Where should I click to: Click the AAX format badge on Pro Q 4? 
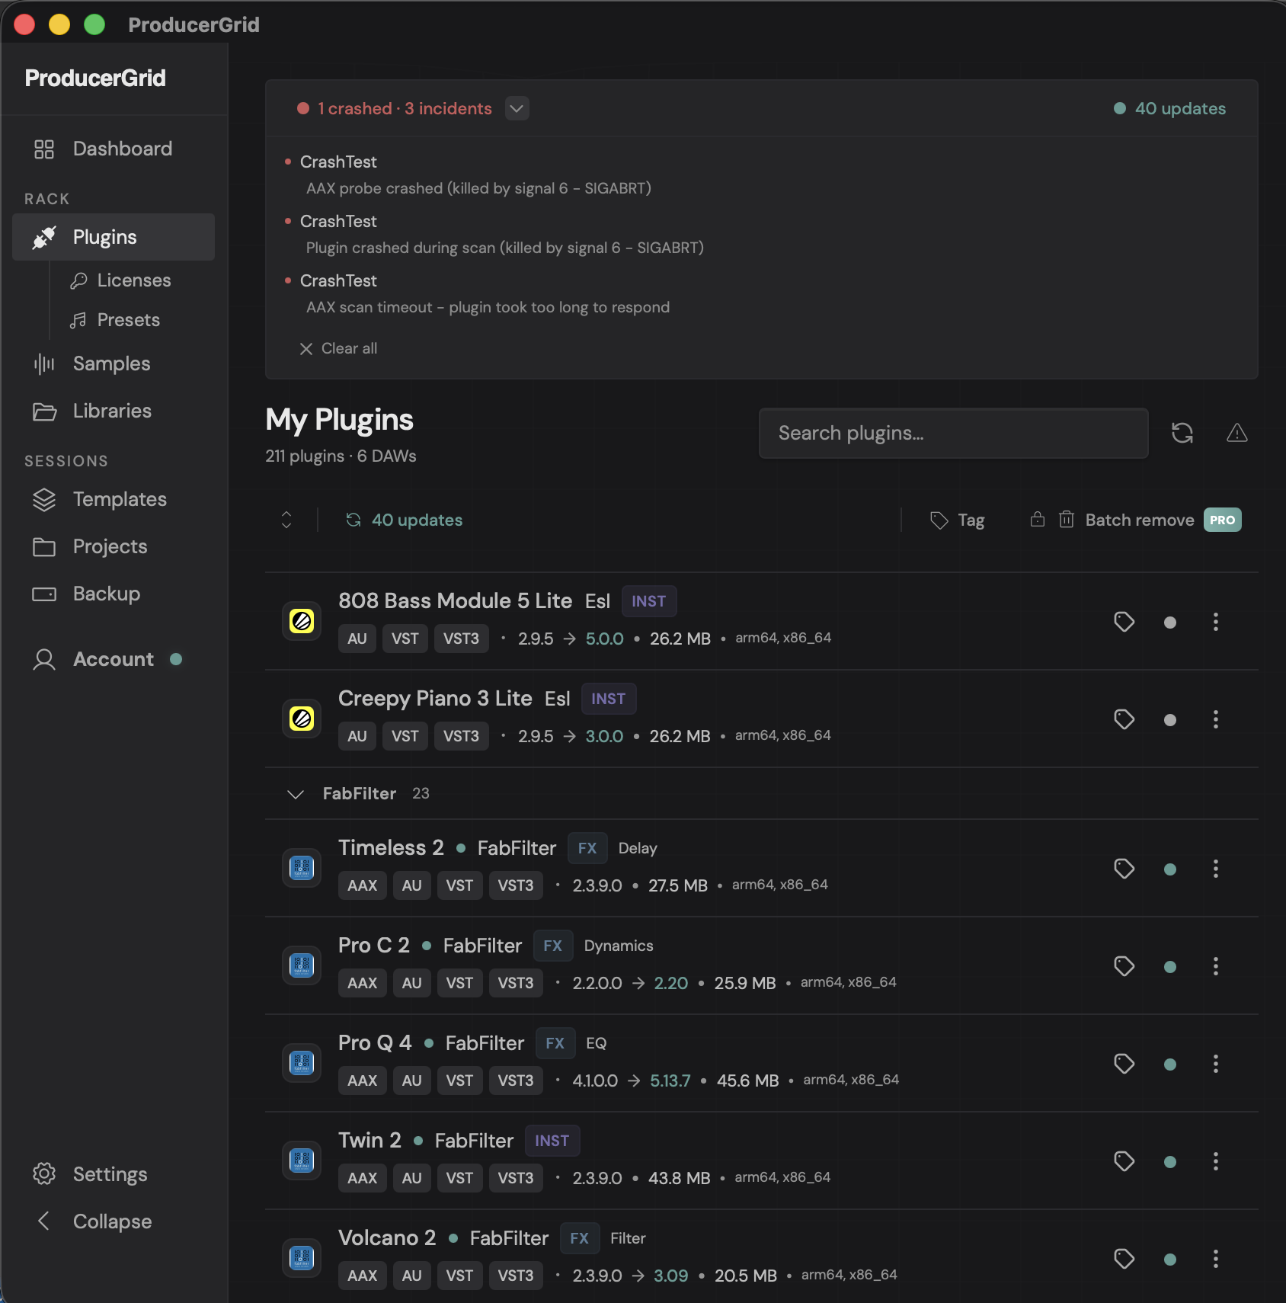pyautogui.click(x=363, y=1080)
